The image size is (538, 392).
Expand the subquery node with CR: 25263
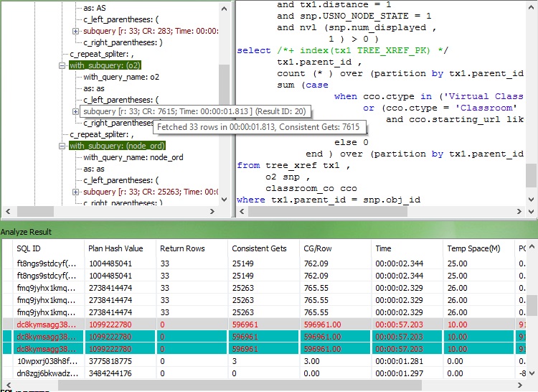point(76,192)
